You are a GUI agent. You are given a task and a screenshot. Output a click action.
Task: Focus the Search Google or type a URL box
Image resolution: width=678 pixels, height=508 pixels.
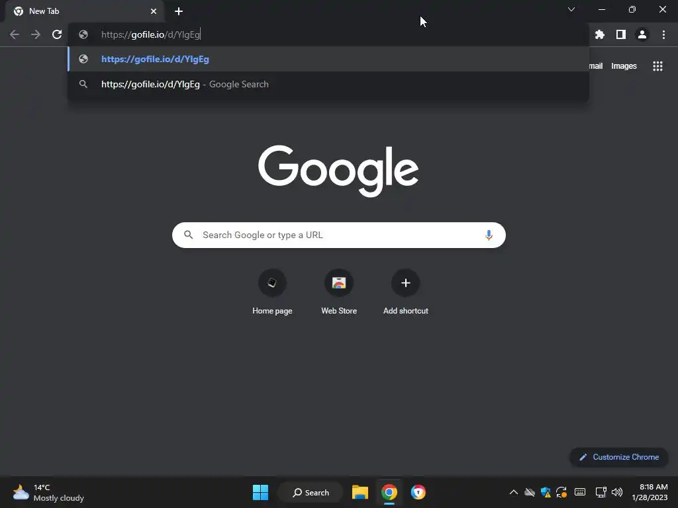pyautogui.click(x=338, y=235)
